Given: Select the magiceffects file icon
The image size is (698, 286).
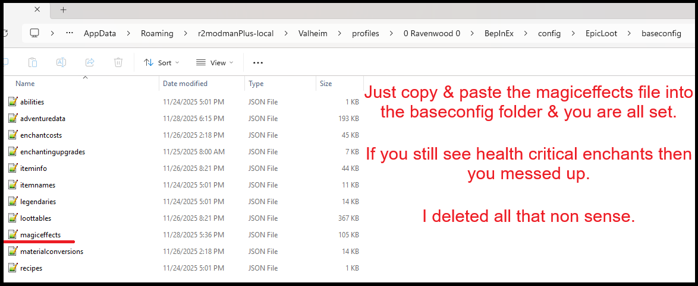Looking at the screenshot, I should point(12,234).
